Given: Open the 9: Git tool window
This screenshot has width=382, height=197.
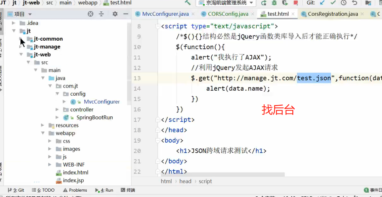Looking at the screenshot, I should pos(16,190).
